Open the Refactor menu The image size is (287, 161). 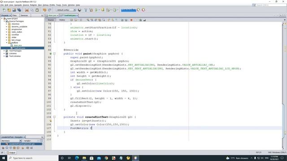34,5
